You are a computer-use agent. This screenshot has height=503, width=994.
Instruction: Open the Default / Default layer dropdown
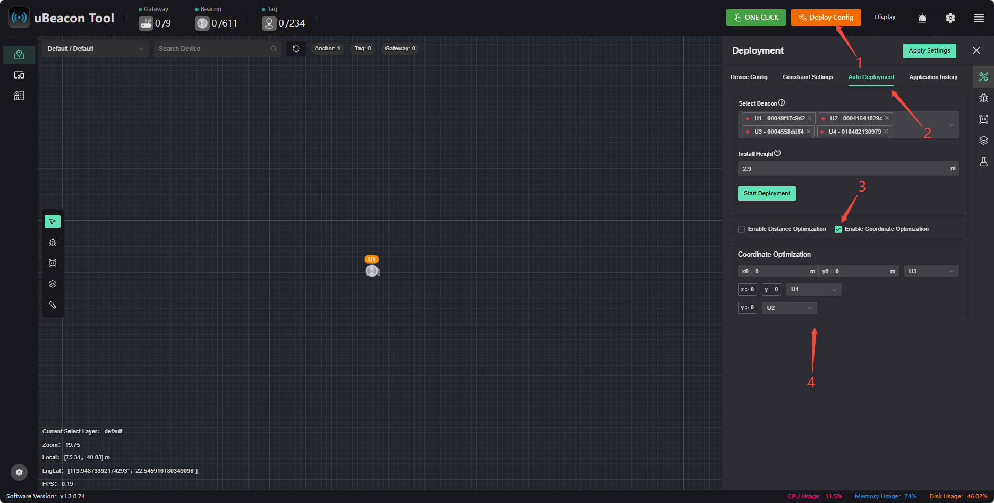coord(96,49)
